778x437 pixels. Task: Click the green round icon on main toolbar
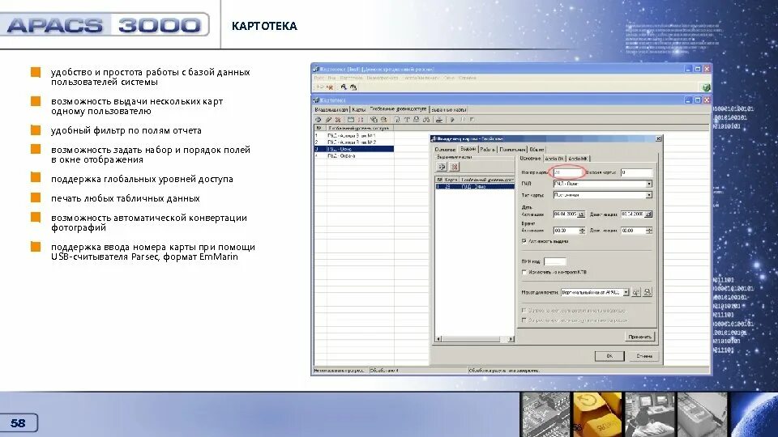click(x=706, y=87)
